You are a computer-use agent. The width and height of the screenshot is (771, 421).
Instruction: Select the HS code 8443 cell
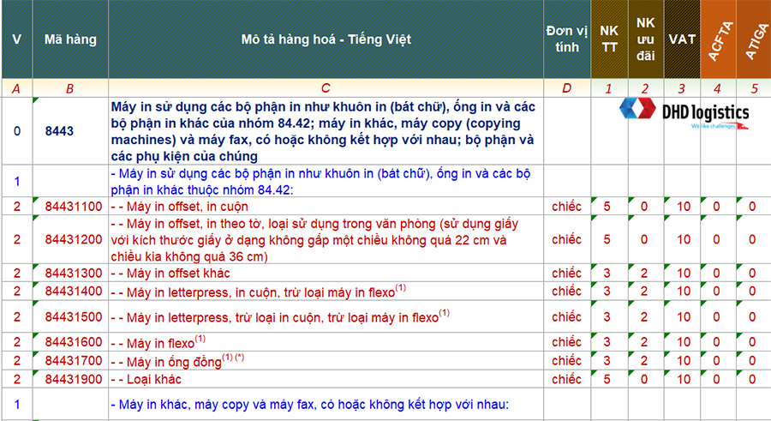(x=60, y=131)
